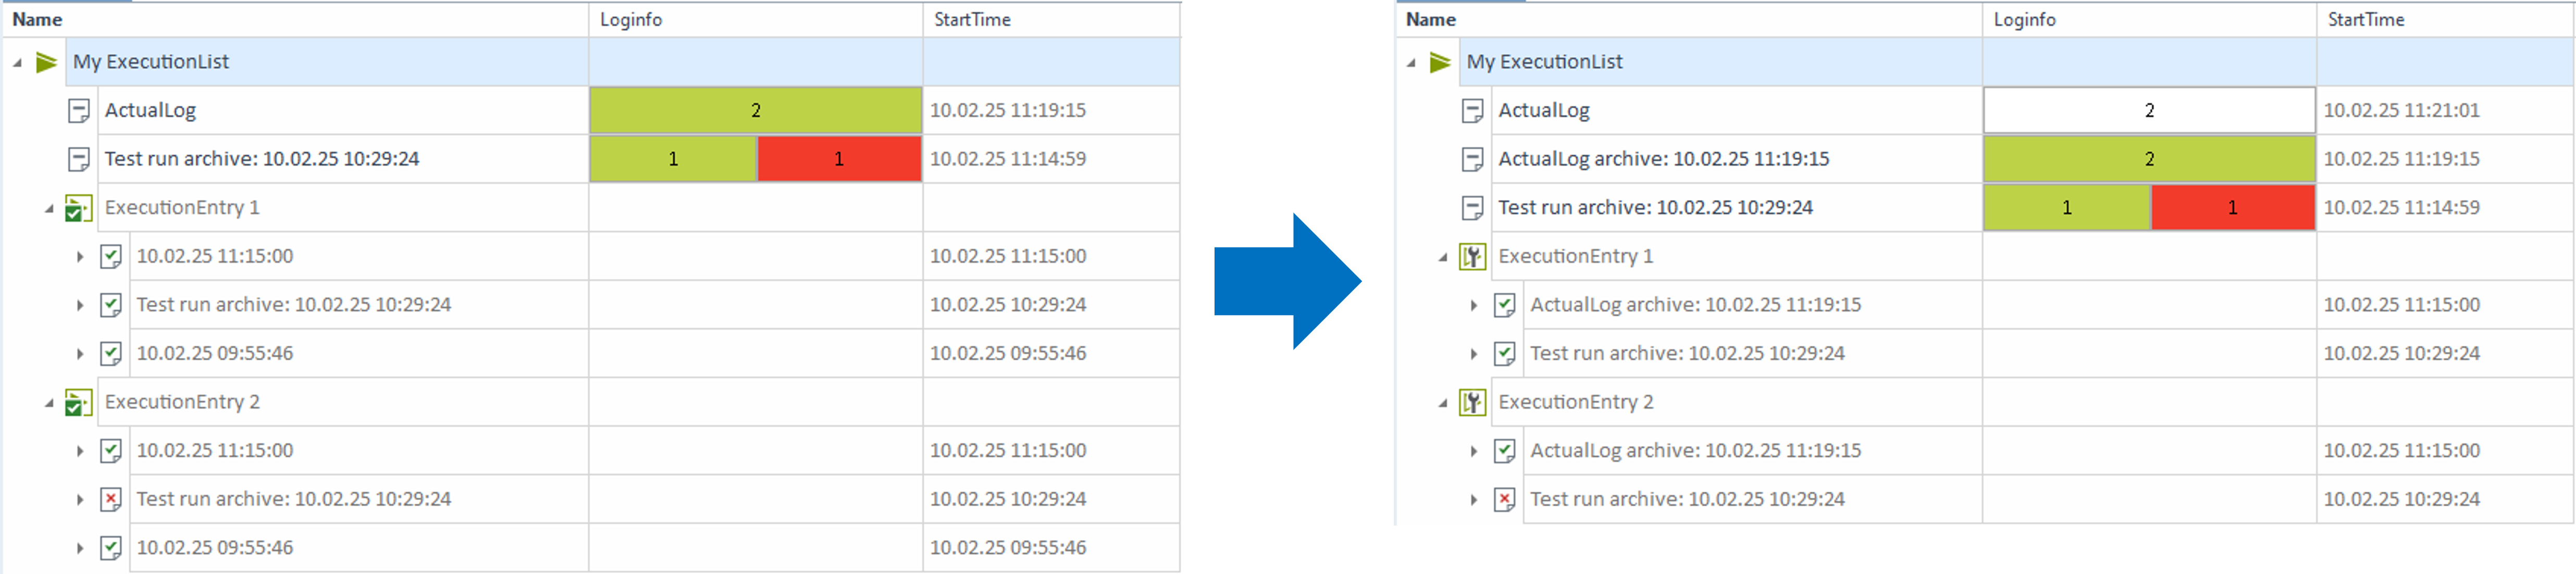
Task: Collapse ExecutionEntry 2 in the right panel
Action: (x=1442, y=403)
